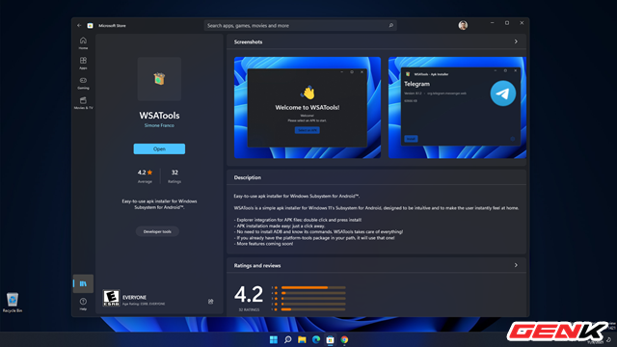Open the Windows Start menu
This screenshot has height=347, width=617.
tap(274, 339)
